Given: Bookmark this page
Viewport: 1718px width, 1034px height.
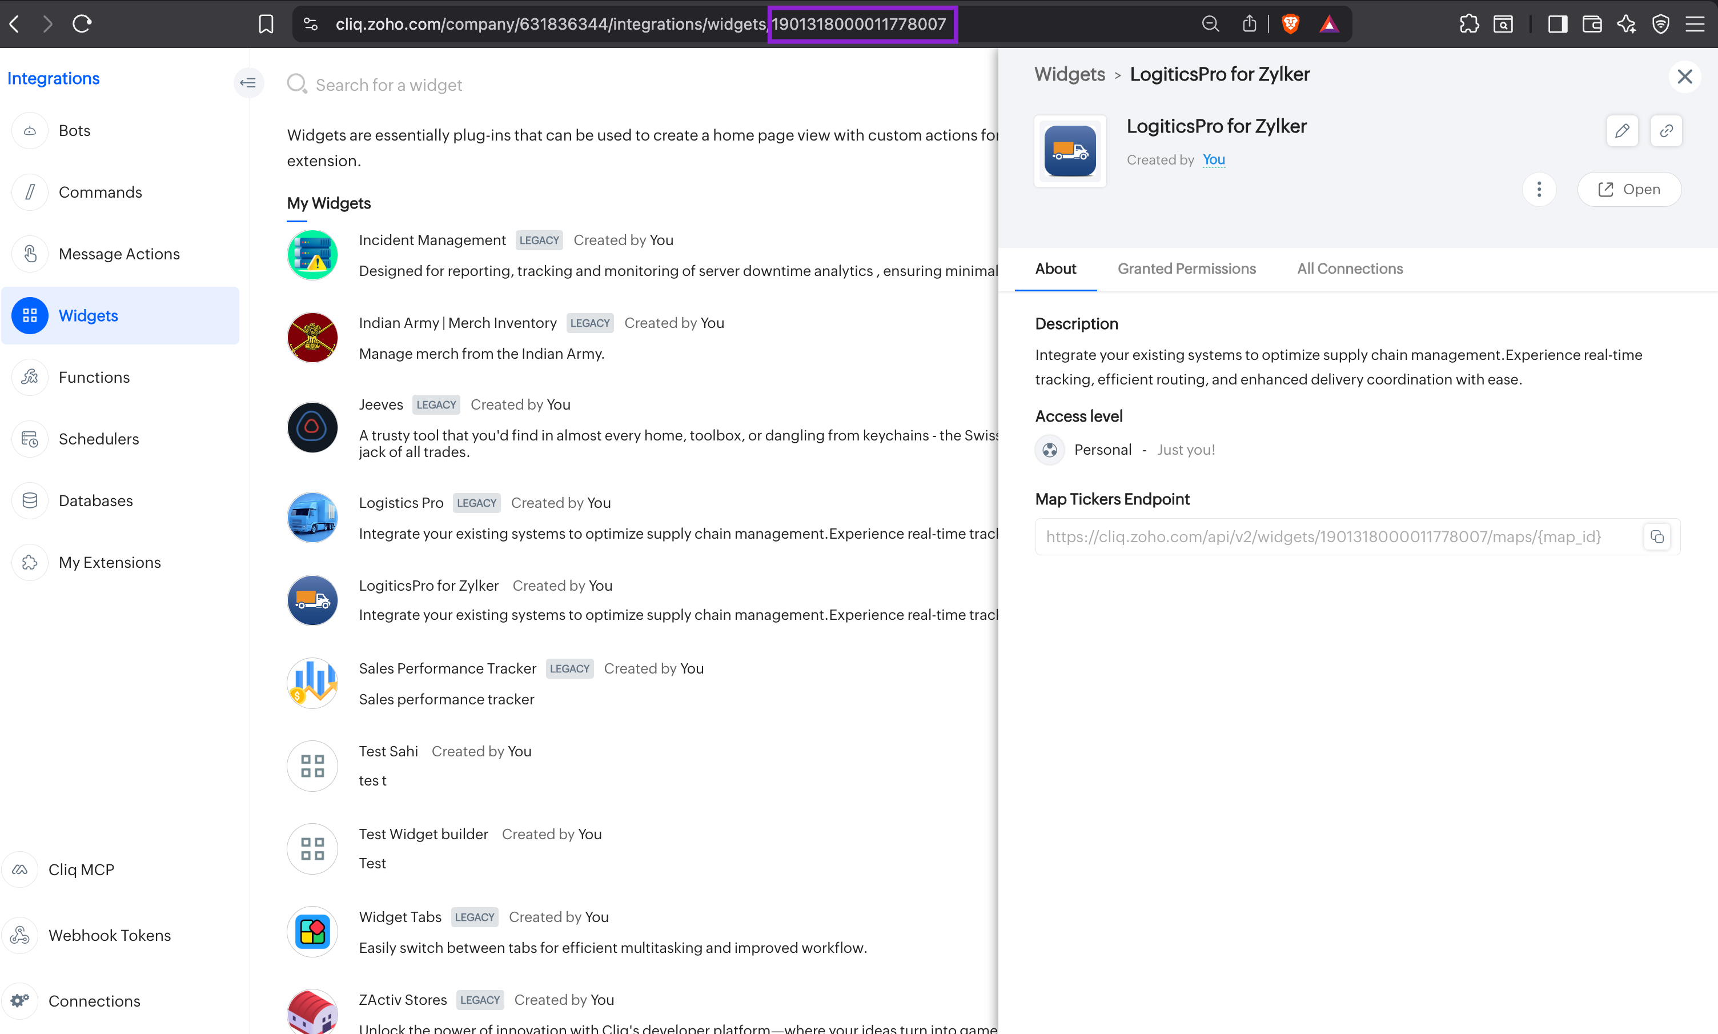Looking at the screenshot, I should pos(266,23).
